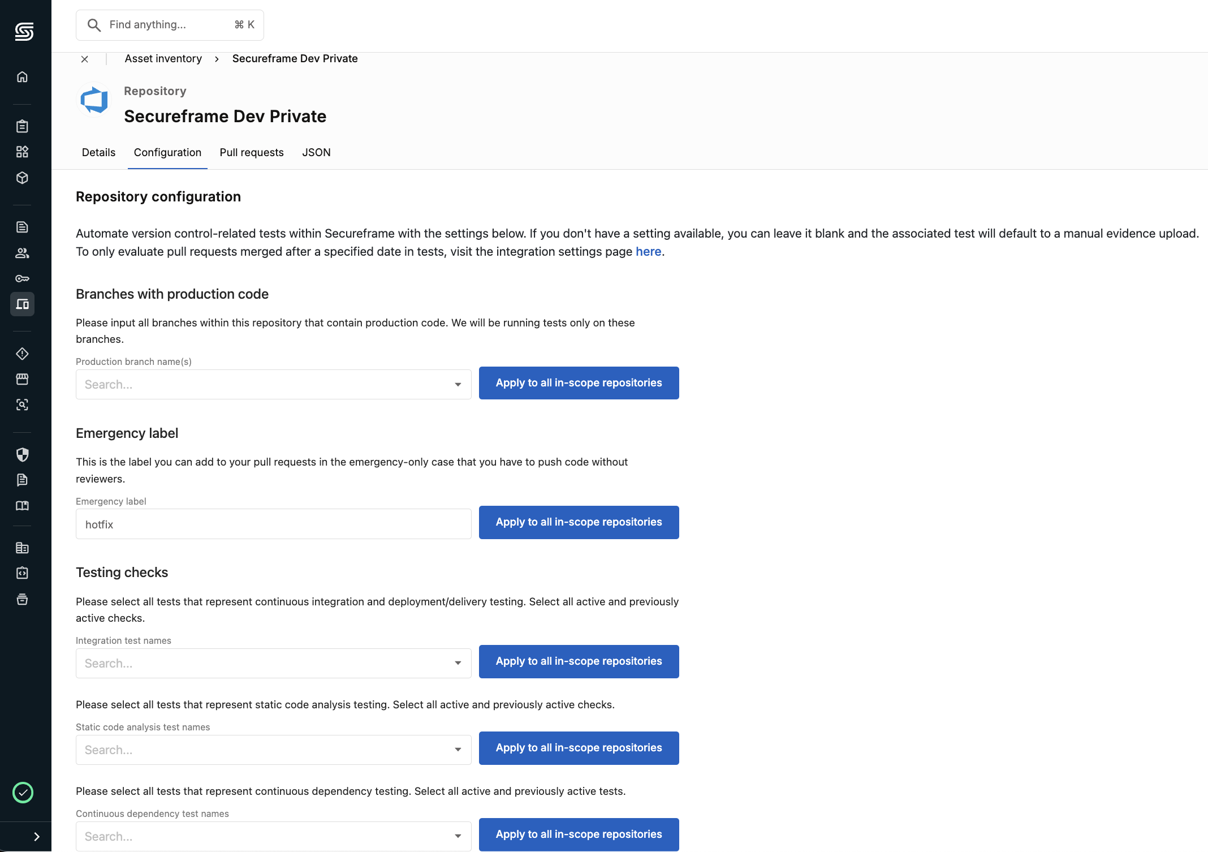
Task: Open Production branch name(s) dropdown
Action: [274, 385]
